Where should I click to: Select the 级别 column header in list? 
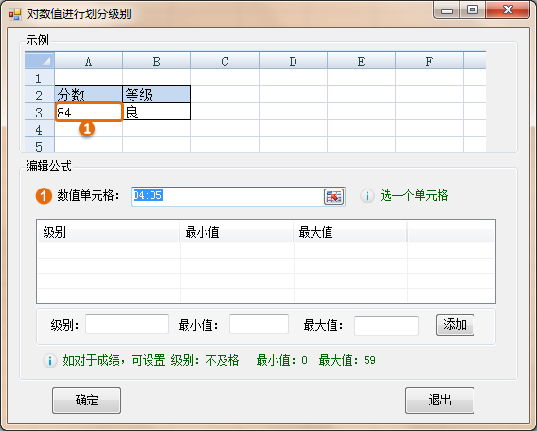pyautogui.click(x=108, y=232)
